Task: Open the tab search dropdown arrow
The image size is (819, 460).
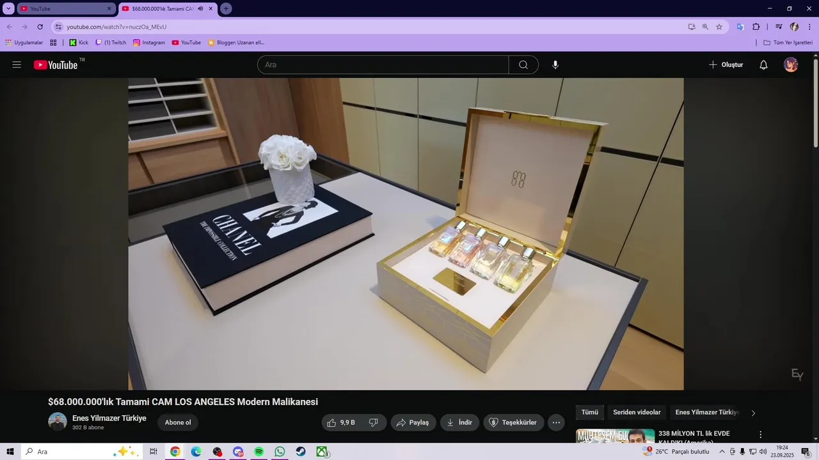Action: pos(8,9)
